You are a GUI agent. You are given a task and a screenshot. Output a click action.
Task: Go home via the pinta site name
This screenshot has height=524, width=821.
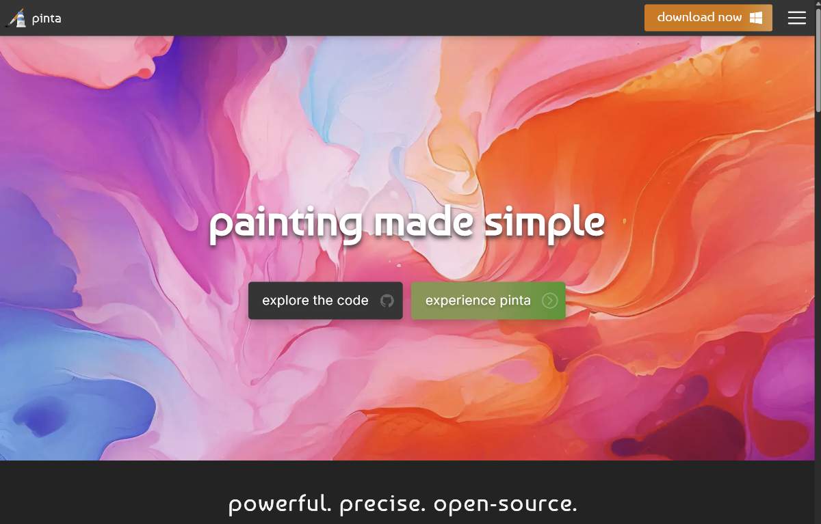click(47, 18)
